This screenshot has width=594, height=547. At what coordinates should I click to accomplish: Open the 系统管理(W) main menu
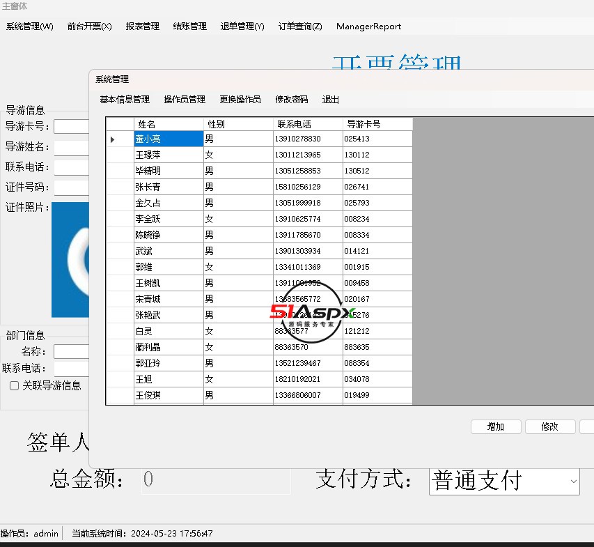coord(29,26)
